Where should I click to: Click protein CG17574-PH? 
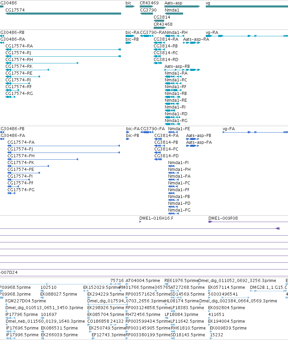21,156
